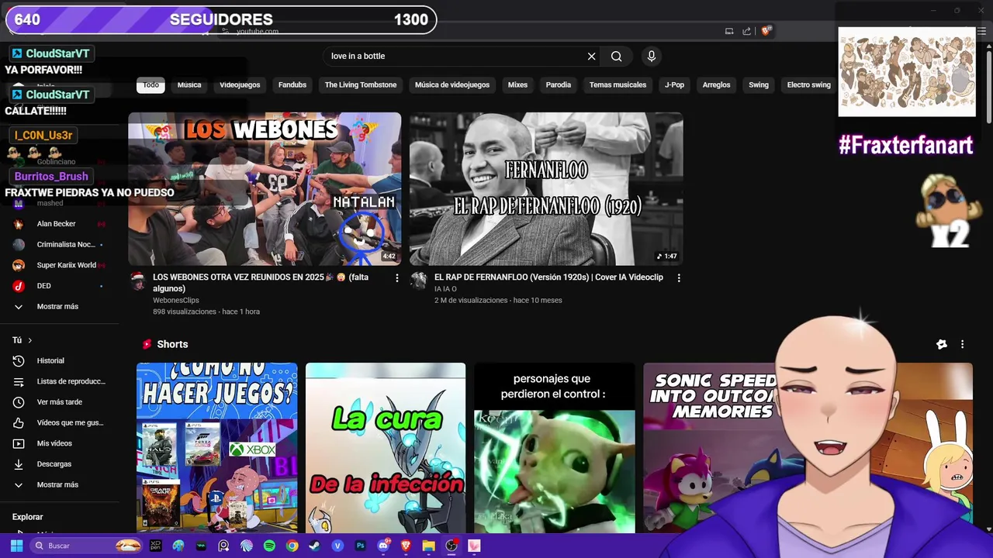993x558 pixels.
Task: Open the IA IA O channel link
Action: click(x=445, y=289)
